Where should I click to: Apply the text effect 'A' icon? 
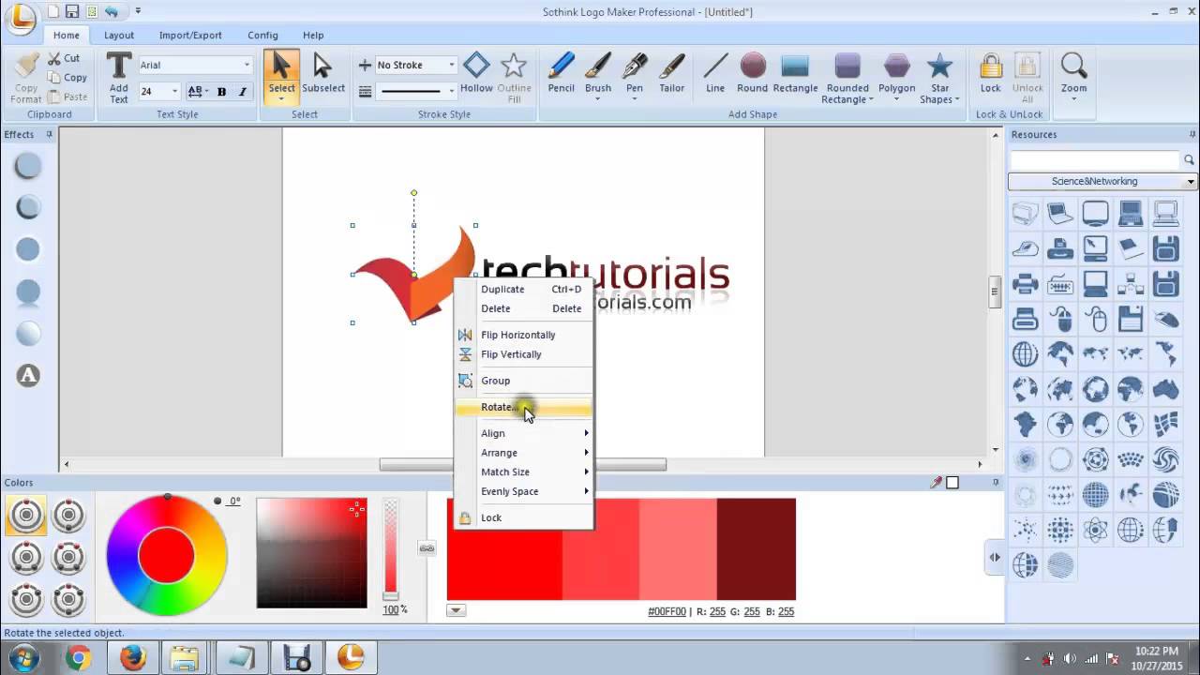pos(28,376)
